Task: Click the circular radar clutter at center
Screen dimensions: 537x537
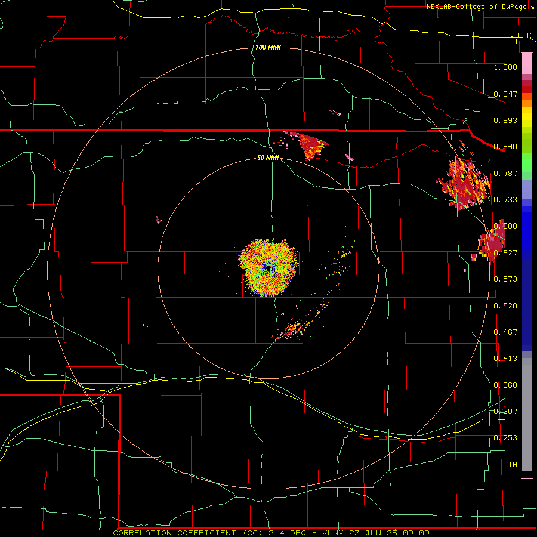Action: (x=268, y=267)
